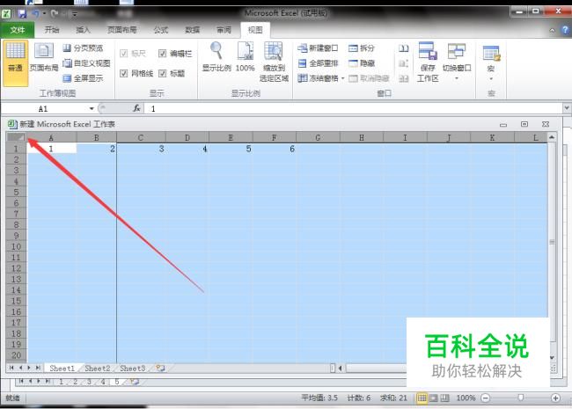Image resolution: width=572 pixels, height=409 pixels.
Task: Toggle the Gridlines (网格线) checkbox
Action: [x=124, y=73]
